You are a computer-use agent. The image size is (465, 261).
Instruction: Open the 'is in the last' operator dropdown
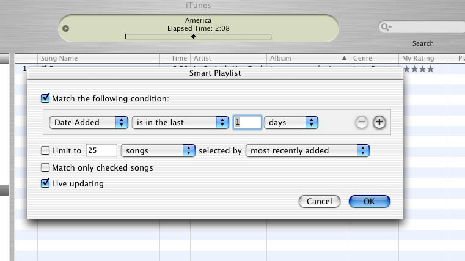(x=180, y=122)
